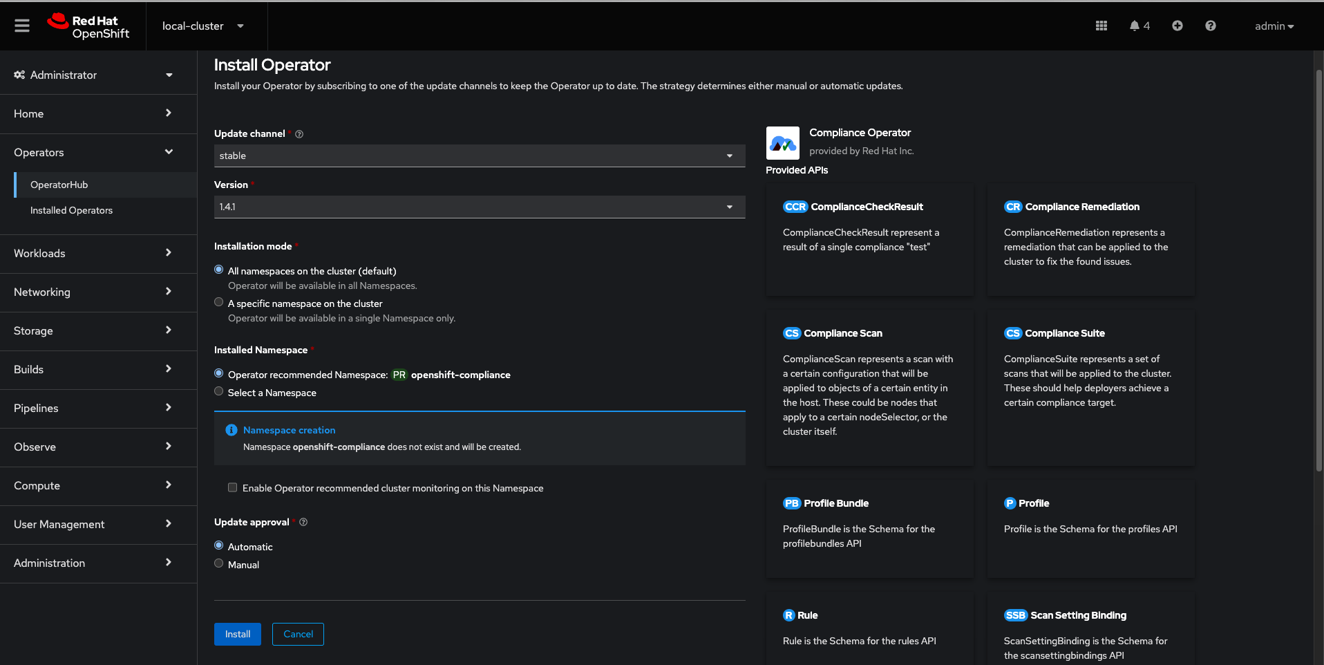
Task: Click the CS Compliance Suite badge
Action: coord(1013,333)
